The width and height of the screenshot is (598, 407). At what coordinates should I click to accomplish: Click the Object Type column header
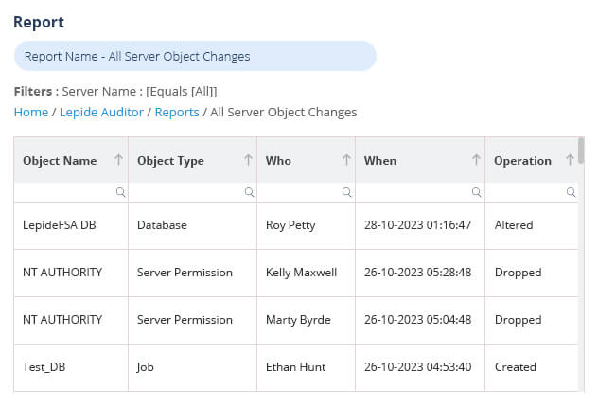[x=193, y=160]
